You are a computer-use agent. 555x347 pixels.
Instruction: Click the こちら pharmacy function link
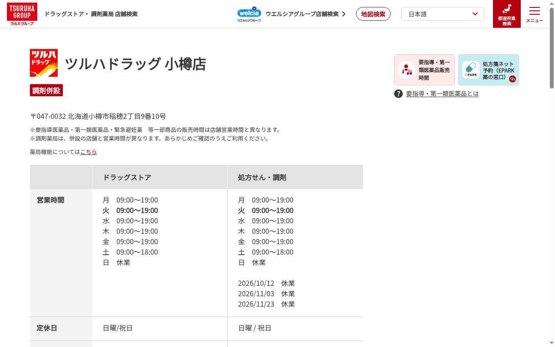[x=88, y=152]
